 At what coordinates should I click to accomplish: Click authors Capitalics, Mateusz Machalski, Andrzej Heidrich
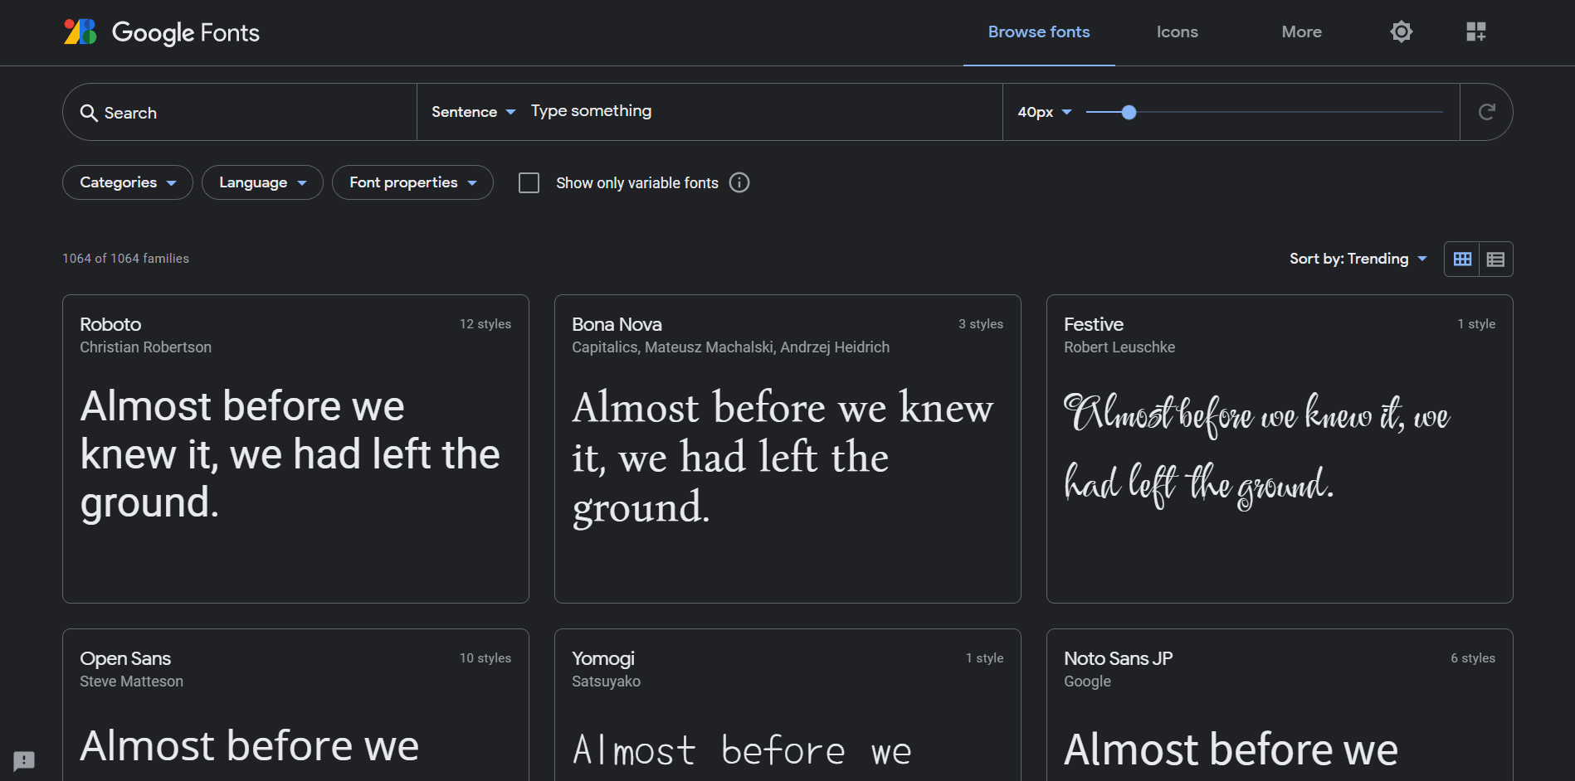click(x=731, y=347)
